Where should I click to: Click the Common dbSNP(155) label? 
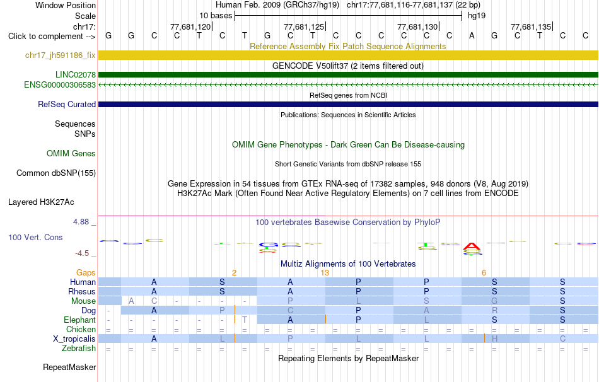[x=56, y=173]
